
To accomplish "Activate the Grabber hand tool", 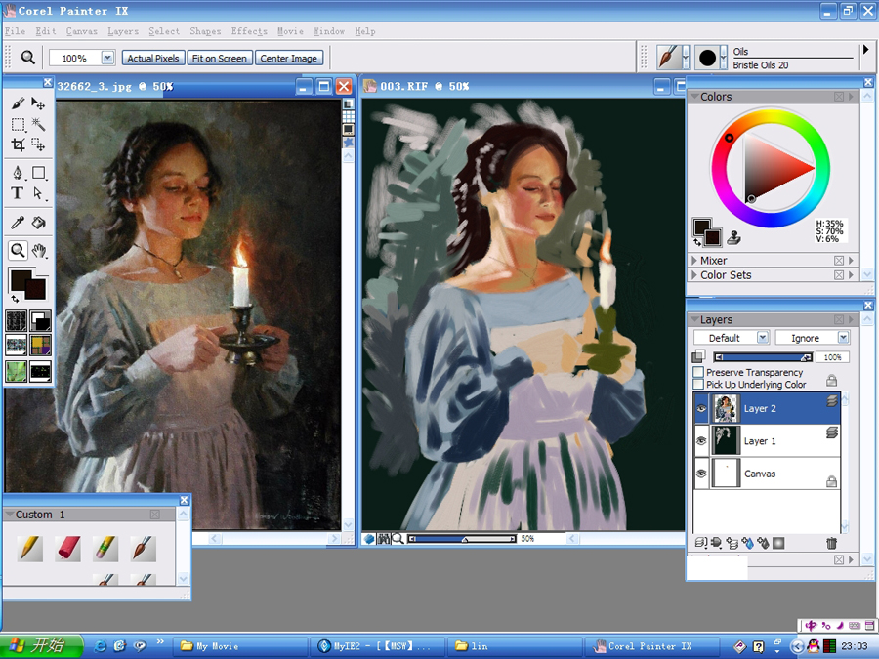I will (38, 250).
